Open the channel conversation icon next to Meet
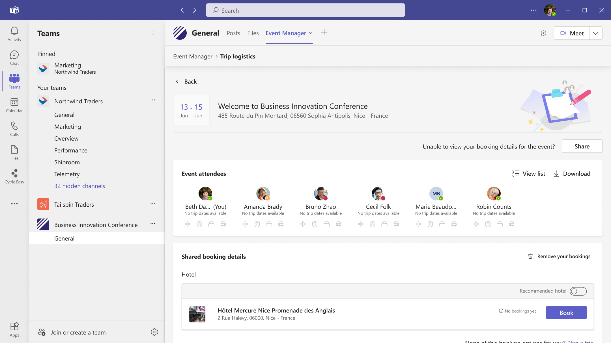This screenshot has width=611, height=343. [x=543, y=33]
